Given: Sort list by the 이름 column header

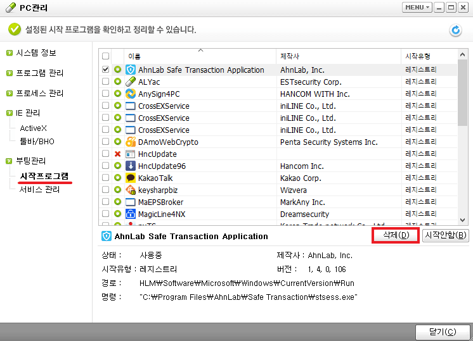Looking at the screenshot, I should [x=200, y=56].
